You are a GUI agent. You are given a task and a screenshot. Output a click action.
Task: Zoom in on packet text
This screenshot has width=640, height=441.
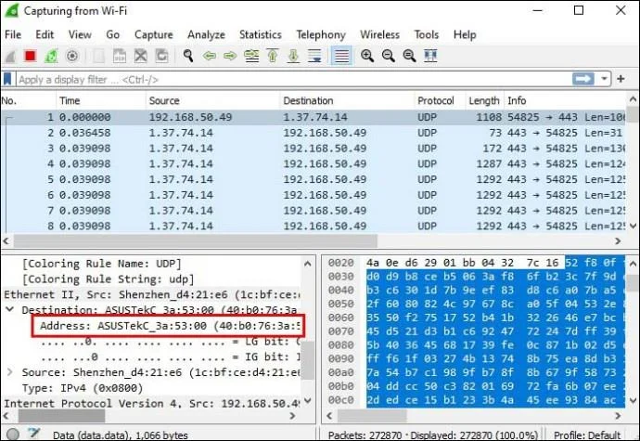tap(367, 56)
